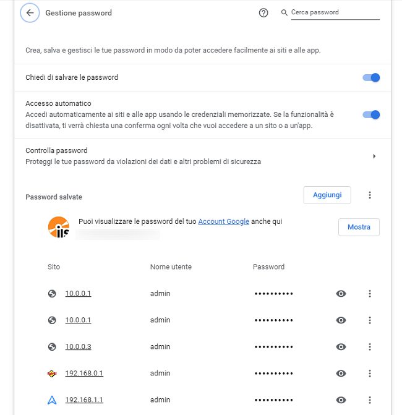Open more actions for the second 10.0.0.1 entry
This screenshot has width=402, height=415.
point(370,320)
